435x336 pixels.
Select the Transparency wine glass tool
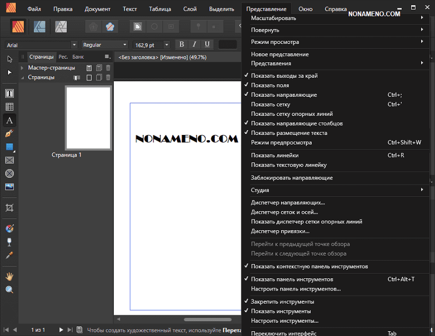[x=10, y=242]
